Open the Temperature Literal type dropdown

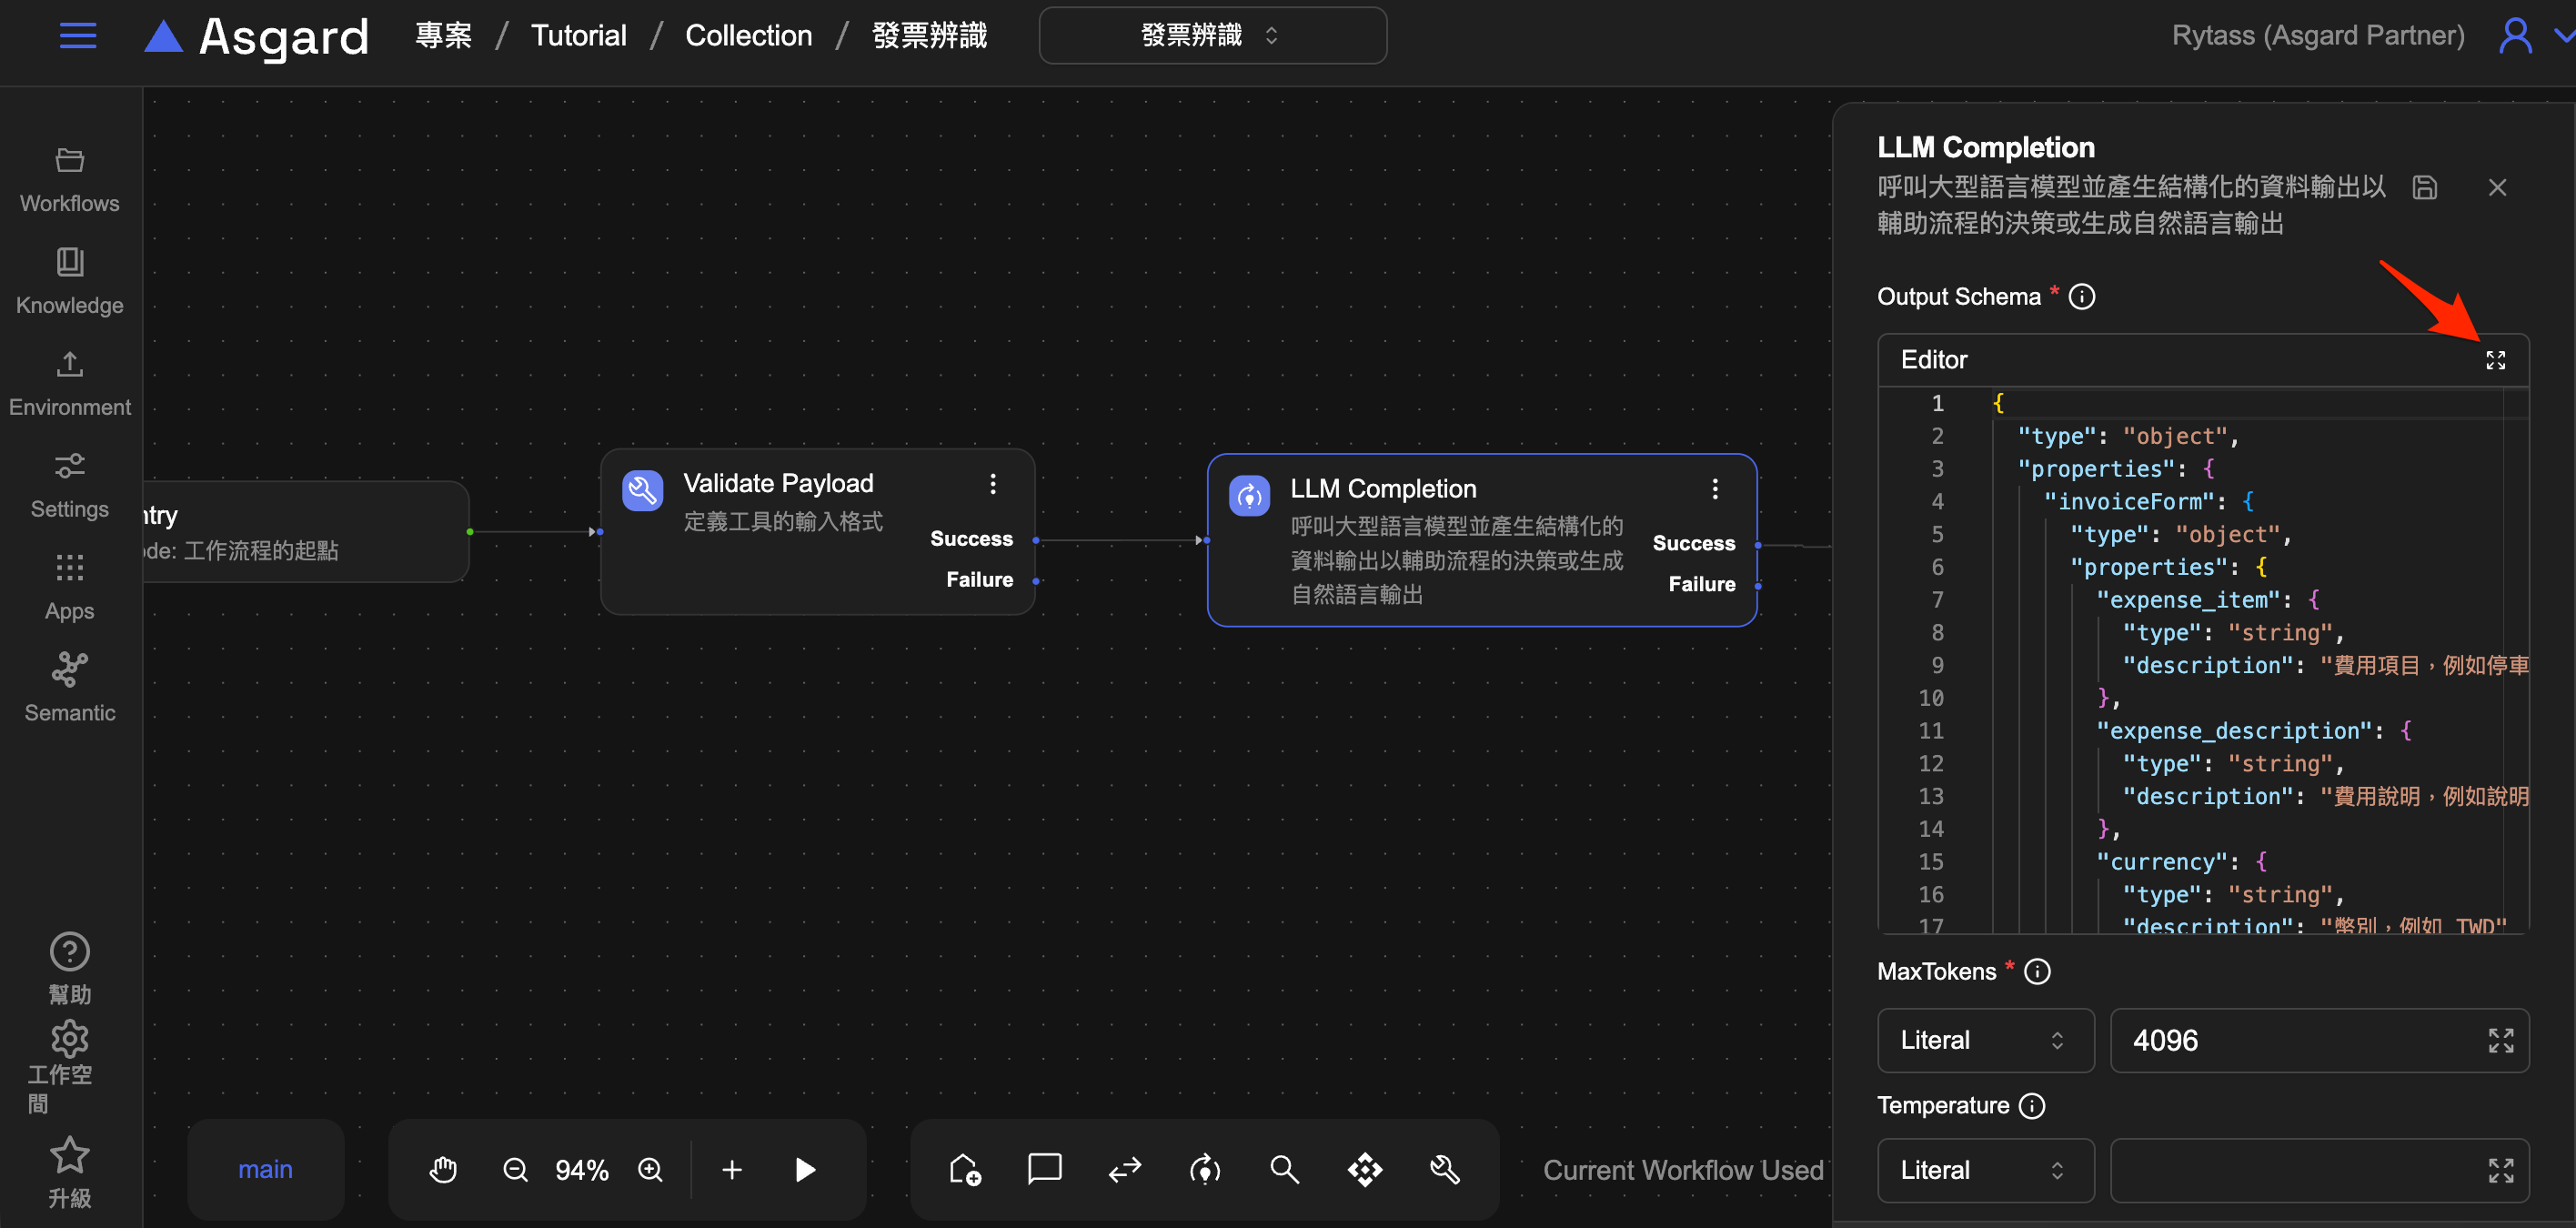(1984, 1170)
